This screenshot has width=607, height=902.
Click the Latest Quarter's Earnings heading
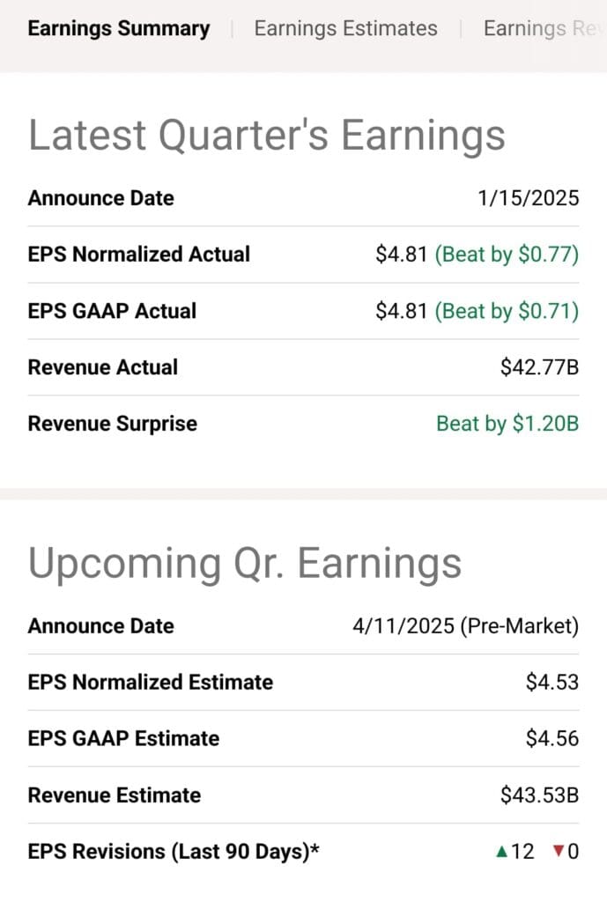267,134
